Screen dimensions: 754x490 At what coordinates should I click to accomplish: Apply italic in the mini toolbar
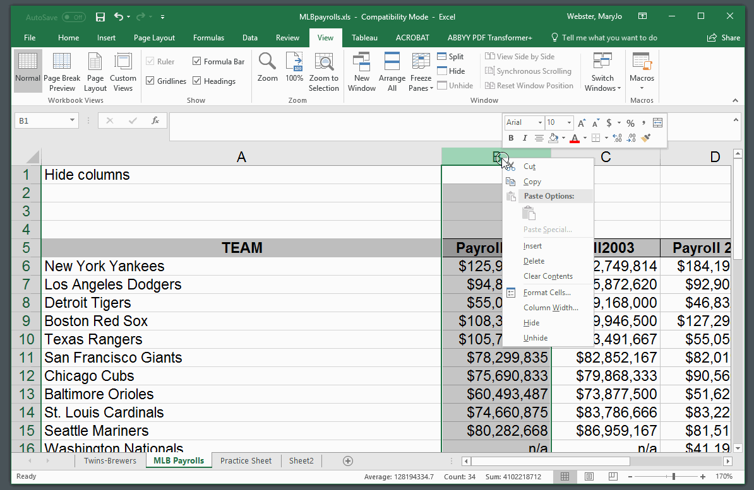(x=525, y=138)
